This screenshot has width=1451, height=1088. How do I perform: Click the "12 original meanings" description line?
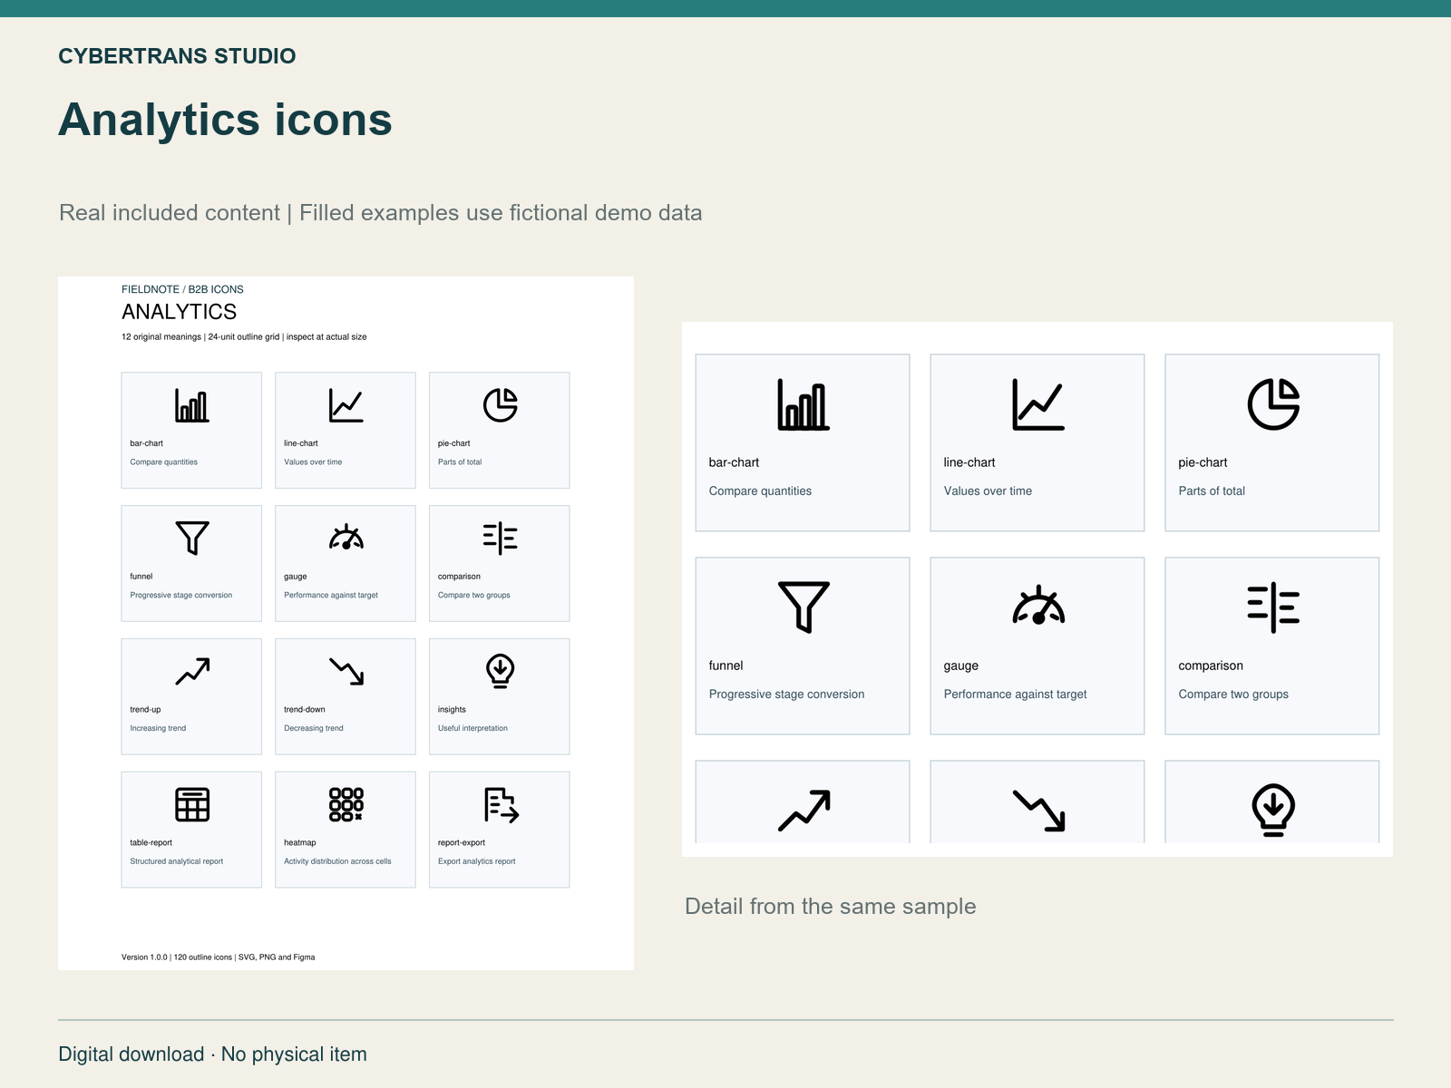pos(244,337)
